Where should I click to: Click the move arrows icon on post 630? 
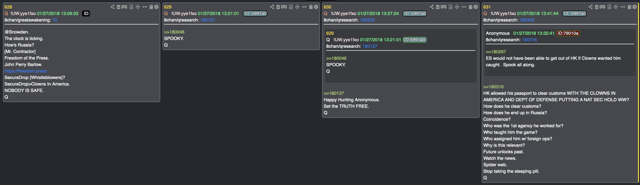click(x=457, y=7)
